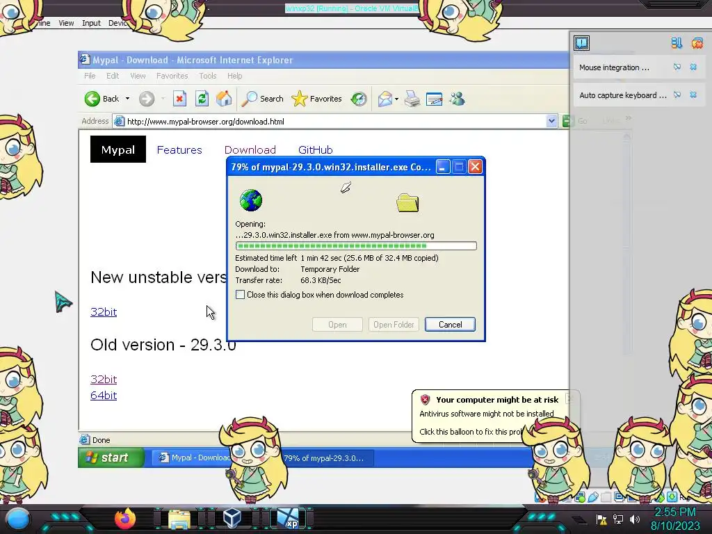
Task: Click the notification order toggle icon
Action: point(677,43)
